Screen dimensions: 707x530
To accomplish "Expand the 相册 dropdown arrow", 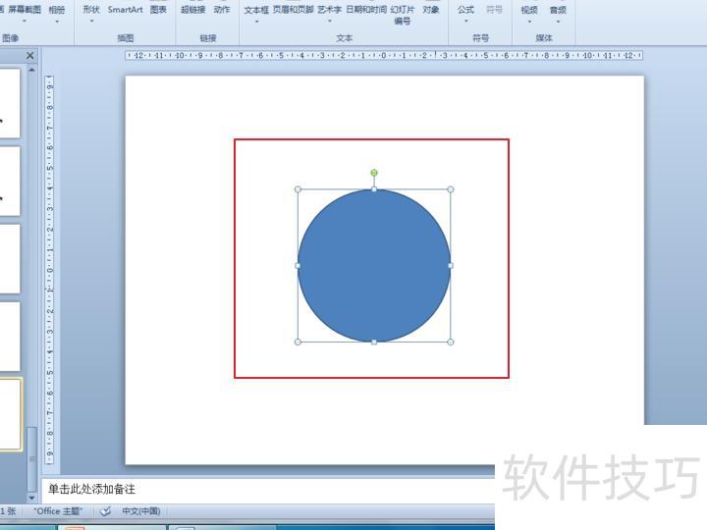I will pos(57,22).
